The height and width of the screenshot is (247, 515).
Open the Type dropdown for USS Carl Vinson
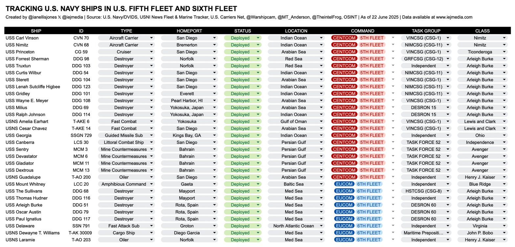click(151, 38)
